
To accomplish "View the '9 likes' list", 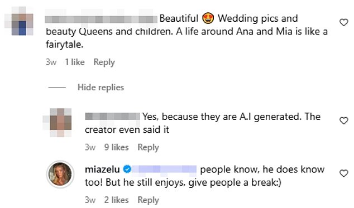I will coord(116,147).
